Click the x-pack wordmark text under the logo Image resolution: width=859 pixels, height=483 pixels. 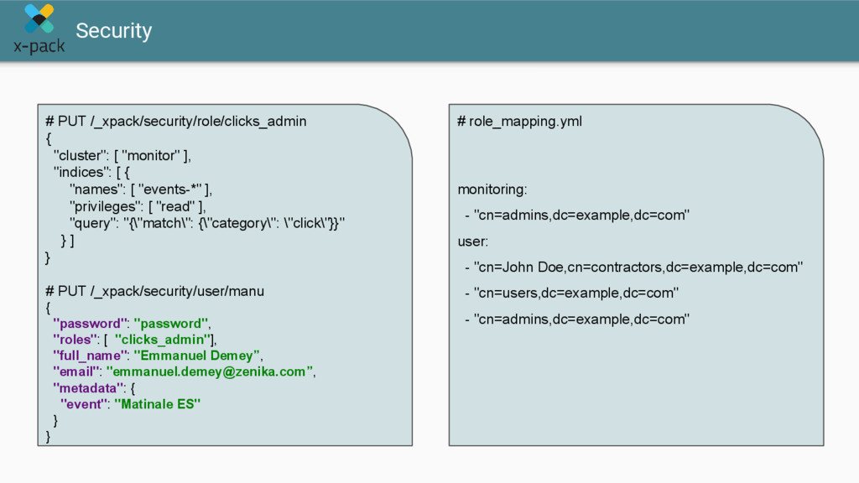tap(39, 46)
